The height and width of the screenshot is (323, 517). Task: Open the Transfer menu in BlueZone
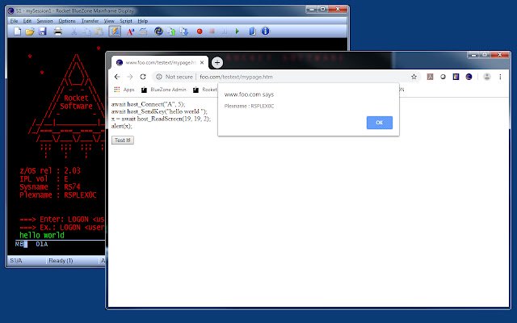(x=90, y=21)
